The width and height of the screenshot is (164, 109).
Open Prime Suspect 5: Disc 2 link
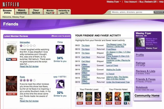[118, 57]
